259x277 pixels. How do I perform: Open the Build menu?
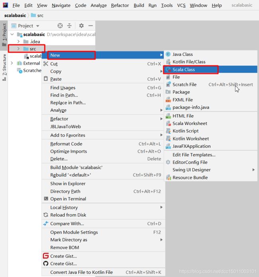[139, 6]
